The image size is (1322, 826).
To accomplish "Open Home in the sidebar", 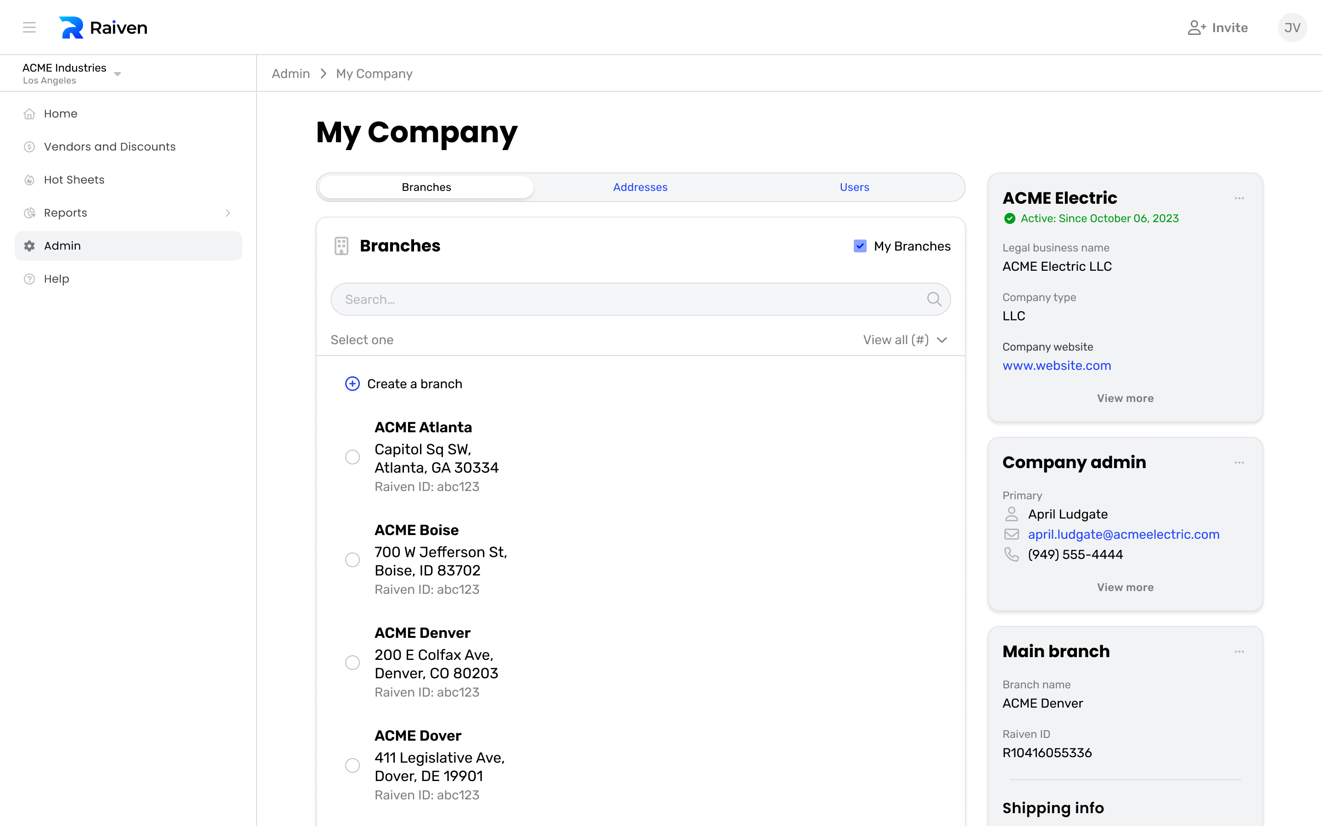I will click(129, 114).
